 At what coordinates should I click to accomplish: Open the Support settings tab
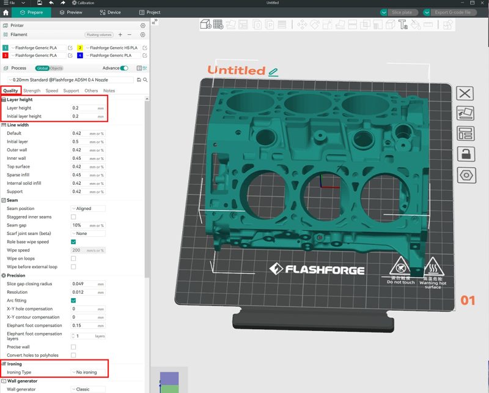tap(71, 91)
